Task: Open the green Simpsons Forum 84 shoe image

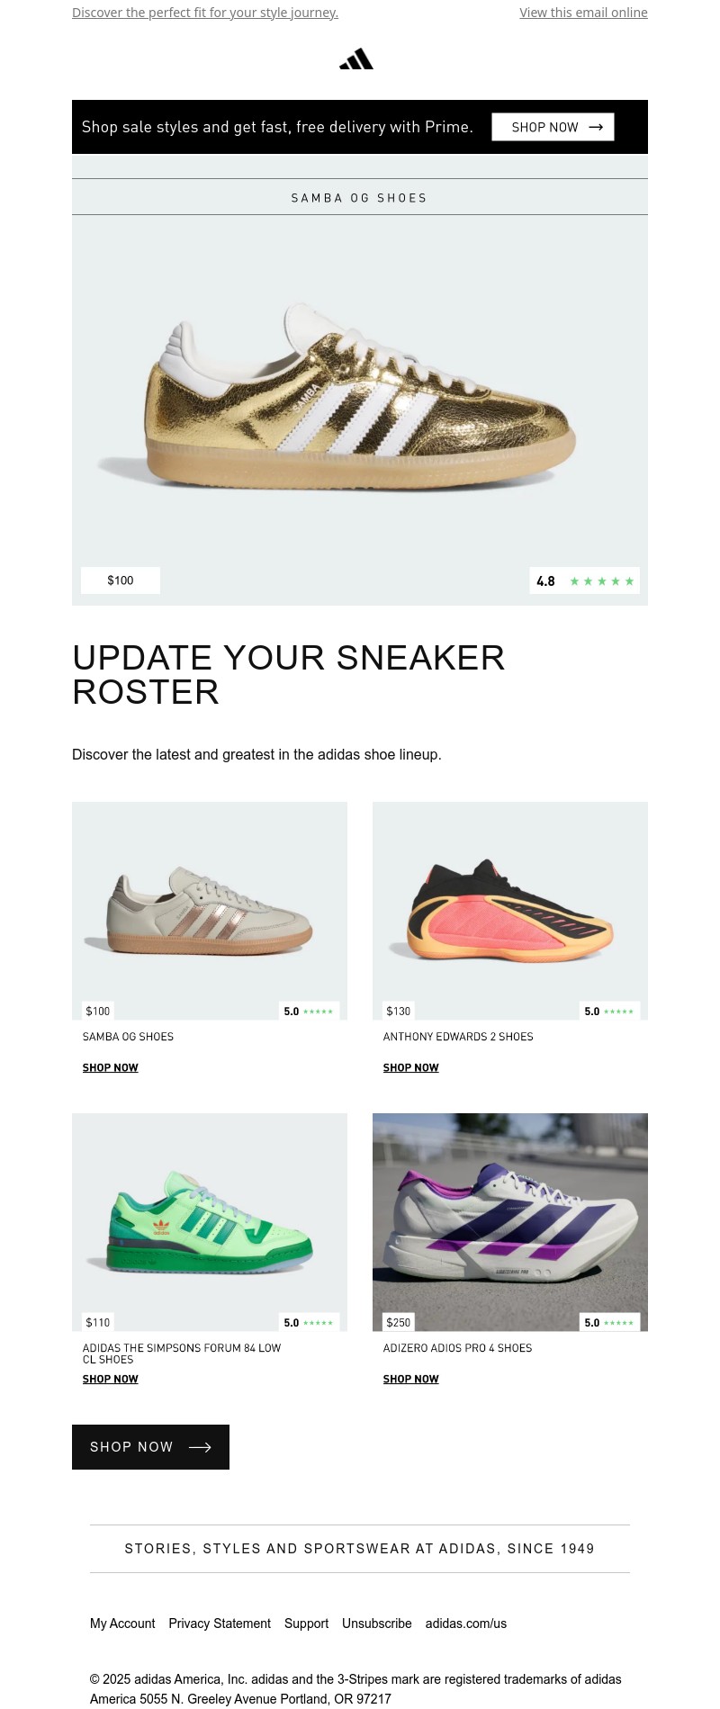Action: [210, 1222]
